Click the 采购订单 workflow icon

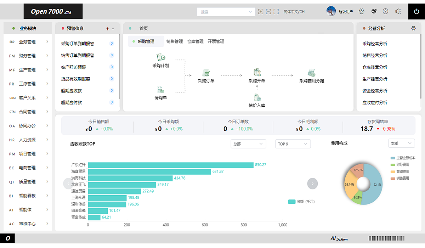[x=206, y=73]
